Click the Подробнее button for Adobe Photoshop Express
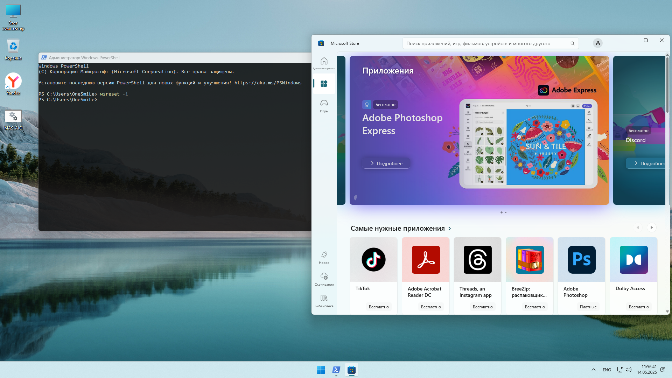 (x=386, y=163)
